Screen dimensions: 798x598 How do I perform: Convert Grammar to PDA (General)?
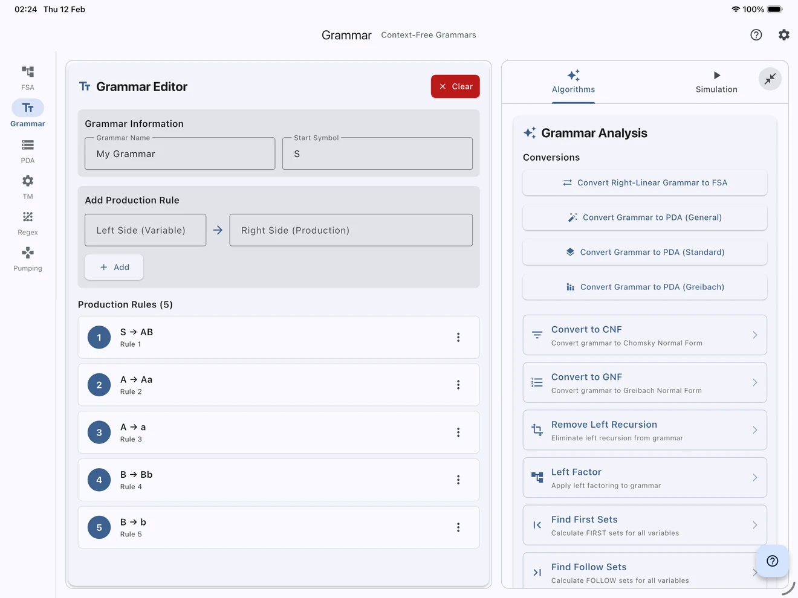click(644, 217)
